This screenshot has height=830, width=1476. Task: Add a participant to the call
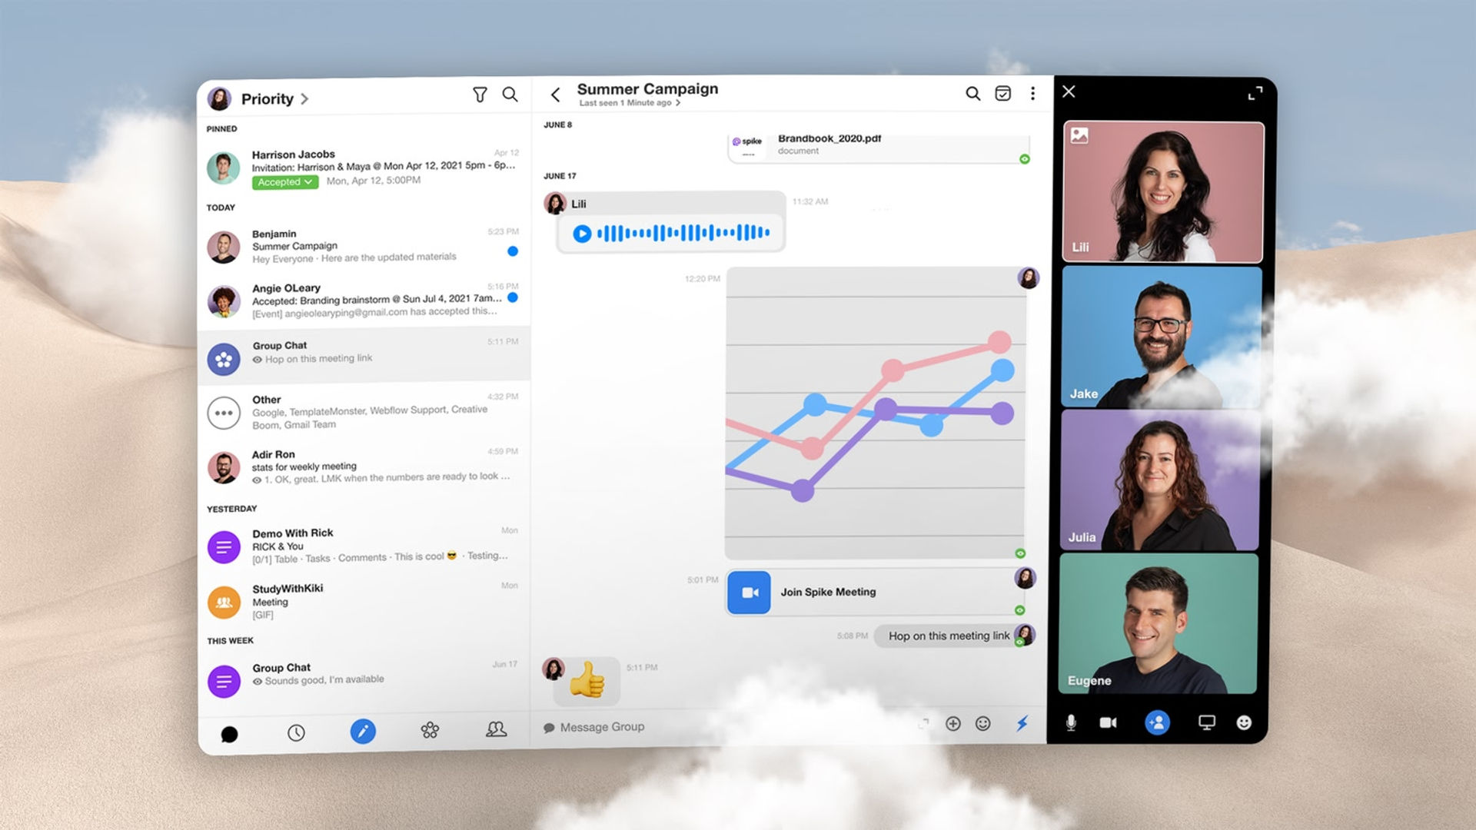pyautogui.click(x=1157, y=722)
